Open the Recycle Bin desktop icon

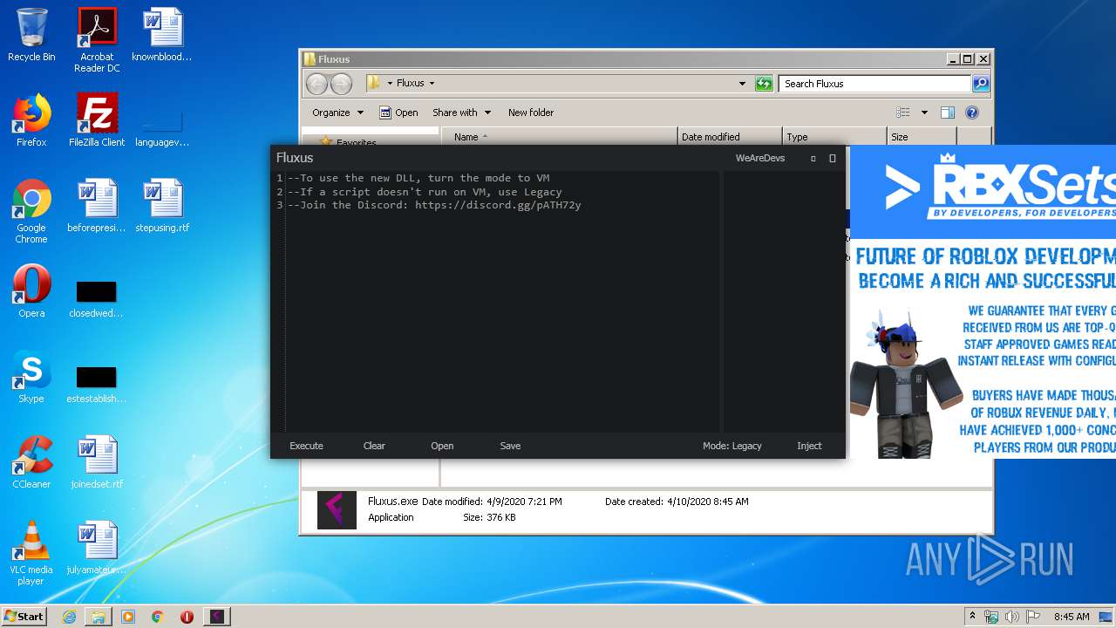[31, 35]
